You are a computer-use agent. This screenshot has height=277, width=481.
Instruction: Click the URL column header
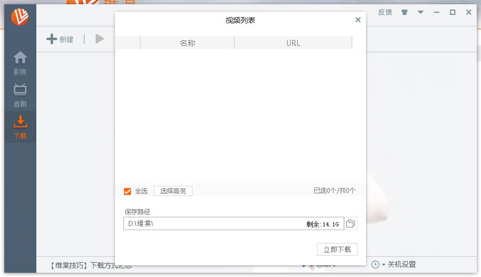click(293, 43)
